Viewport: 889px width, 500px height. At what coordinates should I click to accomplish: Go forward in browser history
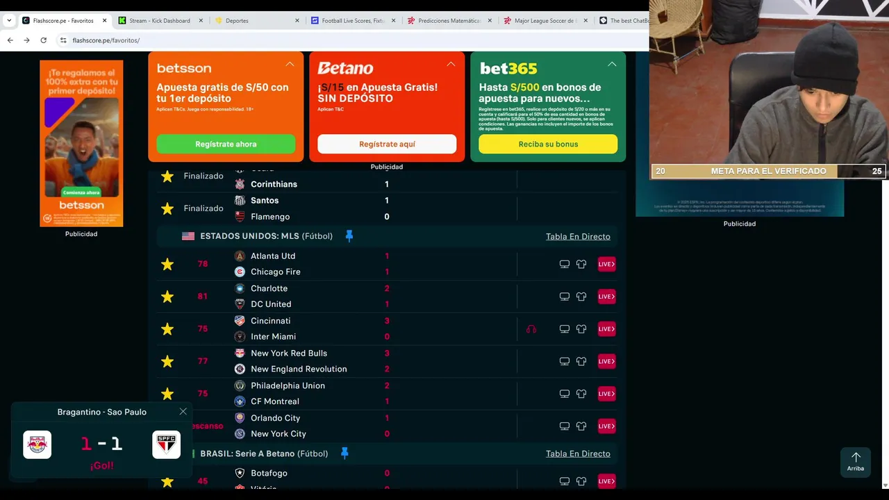tap(26, 40)
